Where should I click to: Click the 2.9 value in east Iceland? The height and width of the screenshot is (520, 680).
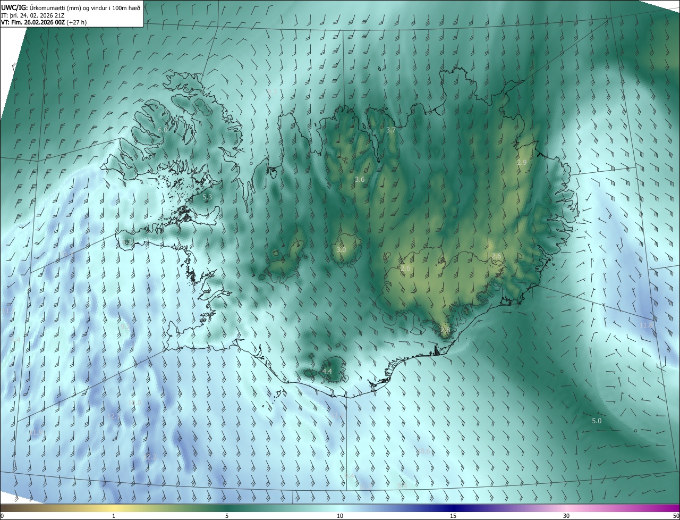tap(521, 162)
